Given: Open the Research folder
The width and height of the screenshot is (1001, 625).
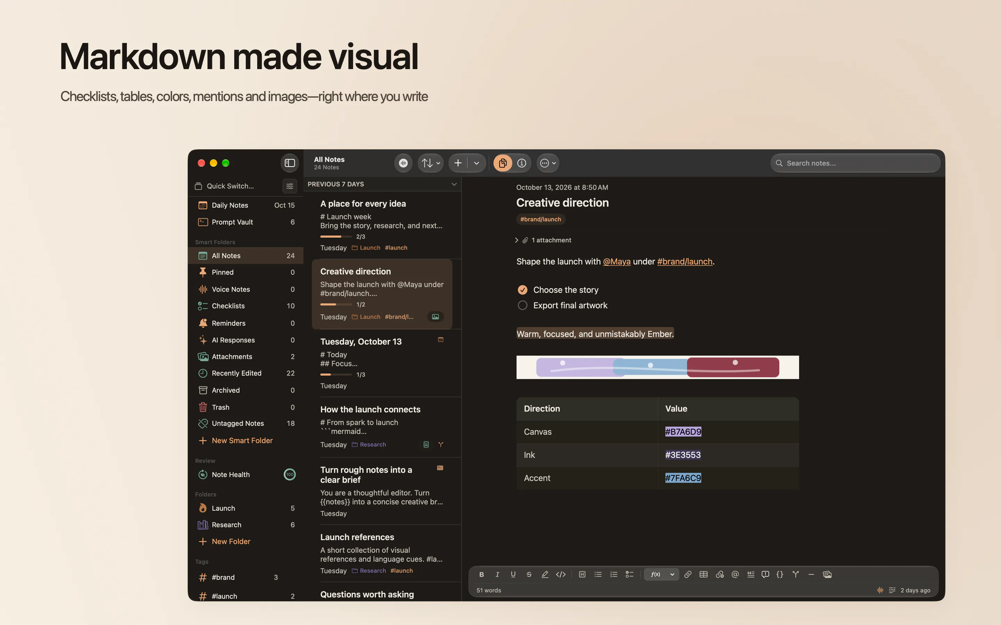Looking at the screenshot, I should pyautogui.click(x=246, y=525).
